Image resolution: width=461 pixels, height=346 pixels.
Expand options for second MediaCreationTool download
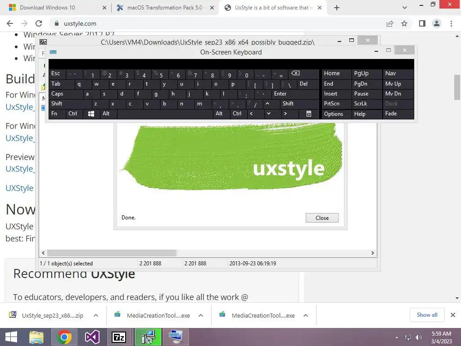click(x=306, y=315)
